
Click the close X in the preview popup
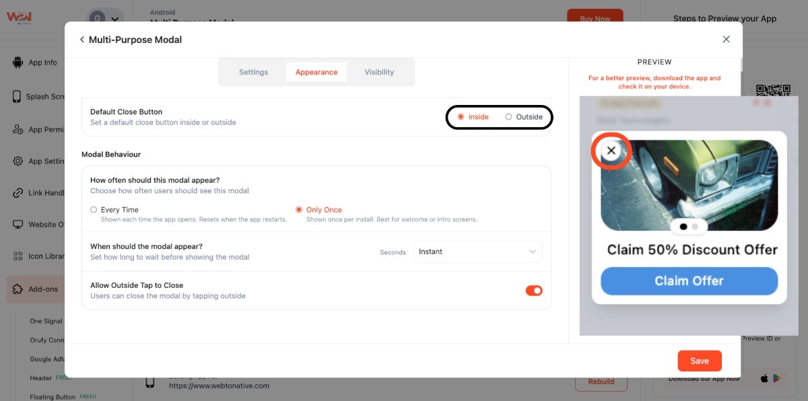tap(611, 151)
